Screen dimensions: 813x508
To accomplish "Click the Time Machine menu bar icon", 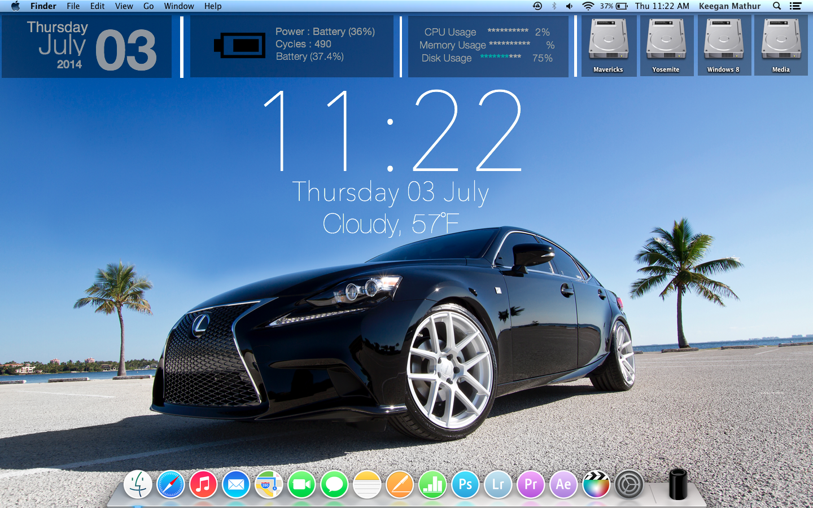I will coord(537,6).
